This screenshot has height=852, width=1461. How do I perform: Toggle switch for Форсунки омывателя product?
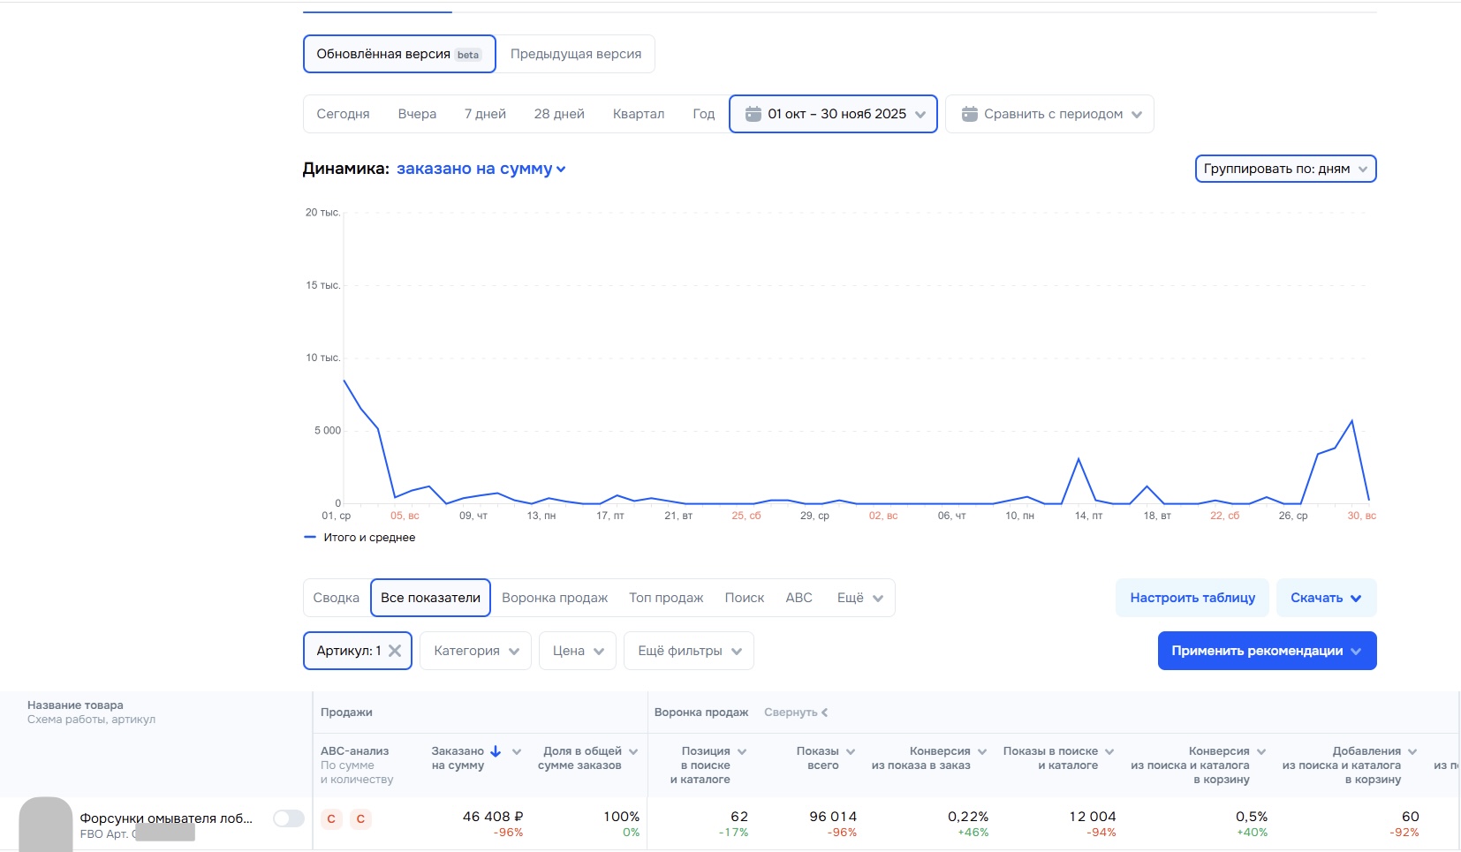[288, 818]
